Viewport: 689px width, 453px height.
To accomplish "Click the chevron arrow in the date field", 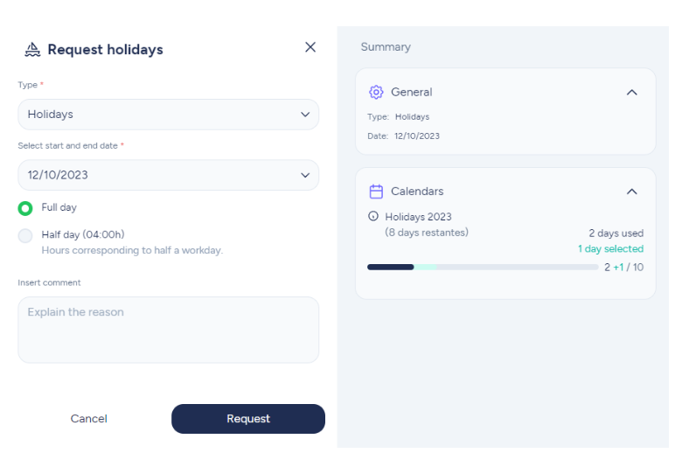I will click(x=305, y=175).
